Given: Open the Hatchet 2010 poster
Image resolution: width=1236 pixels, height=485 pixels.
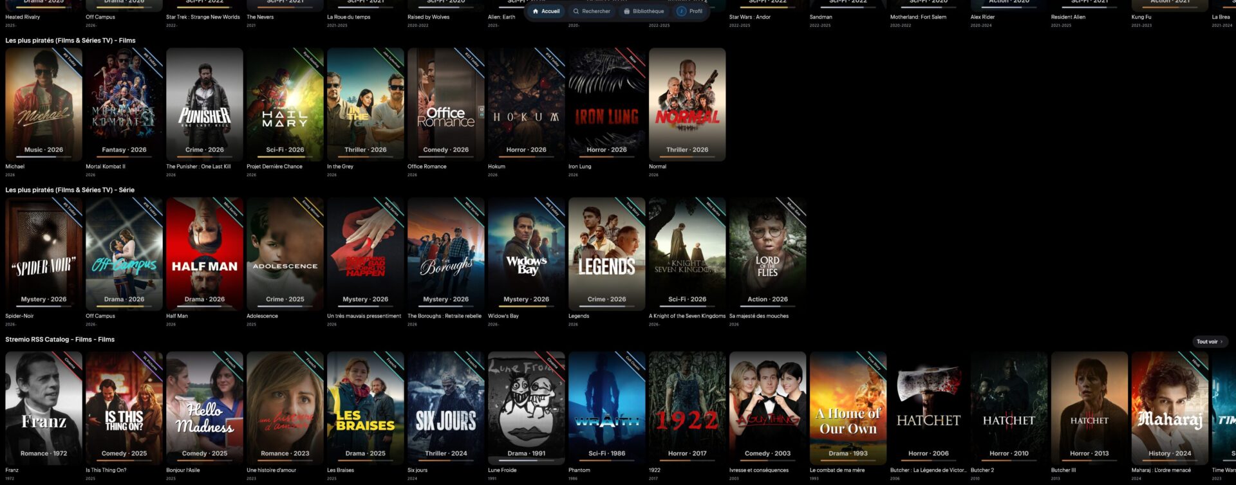Looking at the screenshot, I should click(x=1009, y=408).
